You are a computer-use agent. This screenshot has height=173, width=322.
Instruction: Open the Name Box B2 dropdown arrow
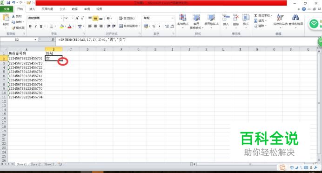(x=35, y=40)
